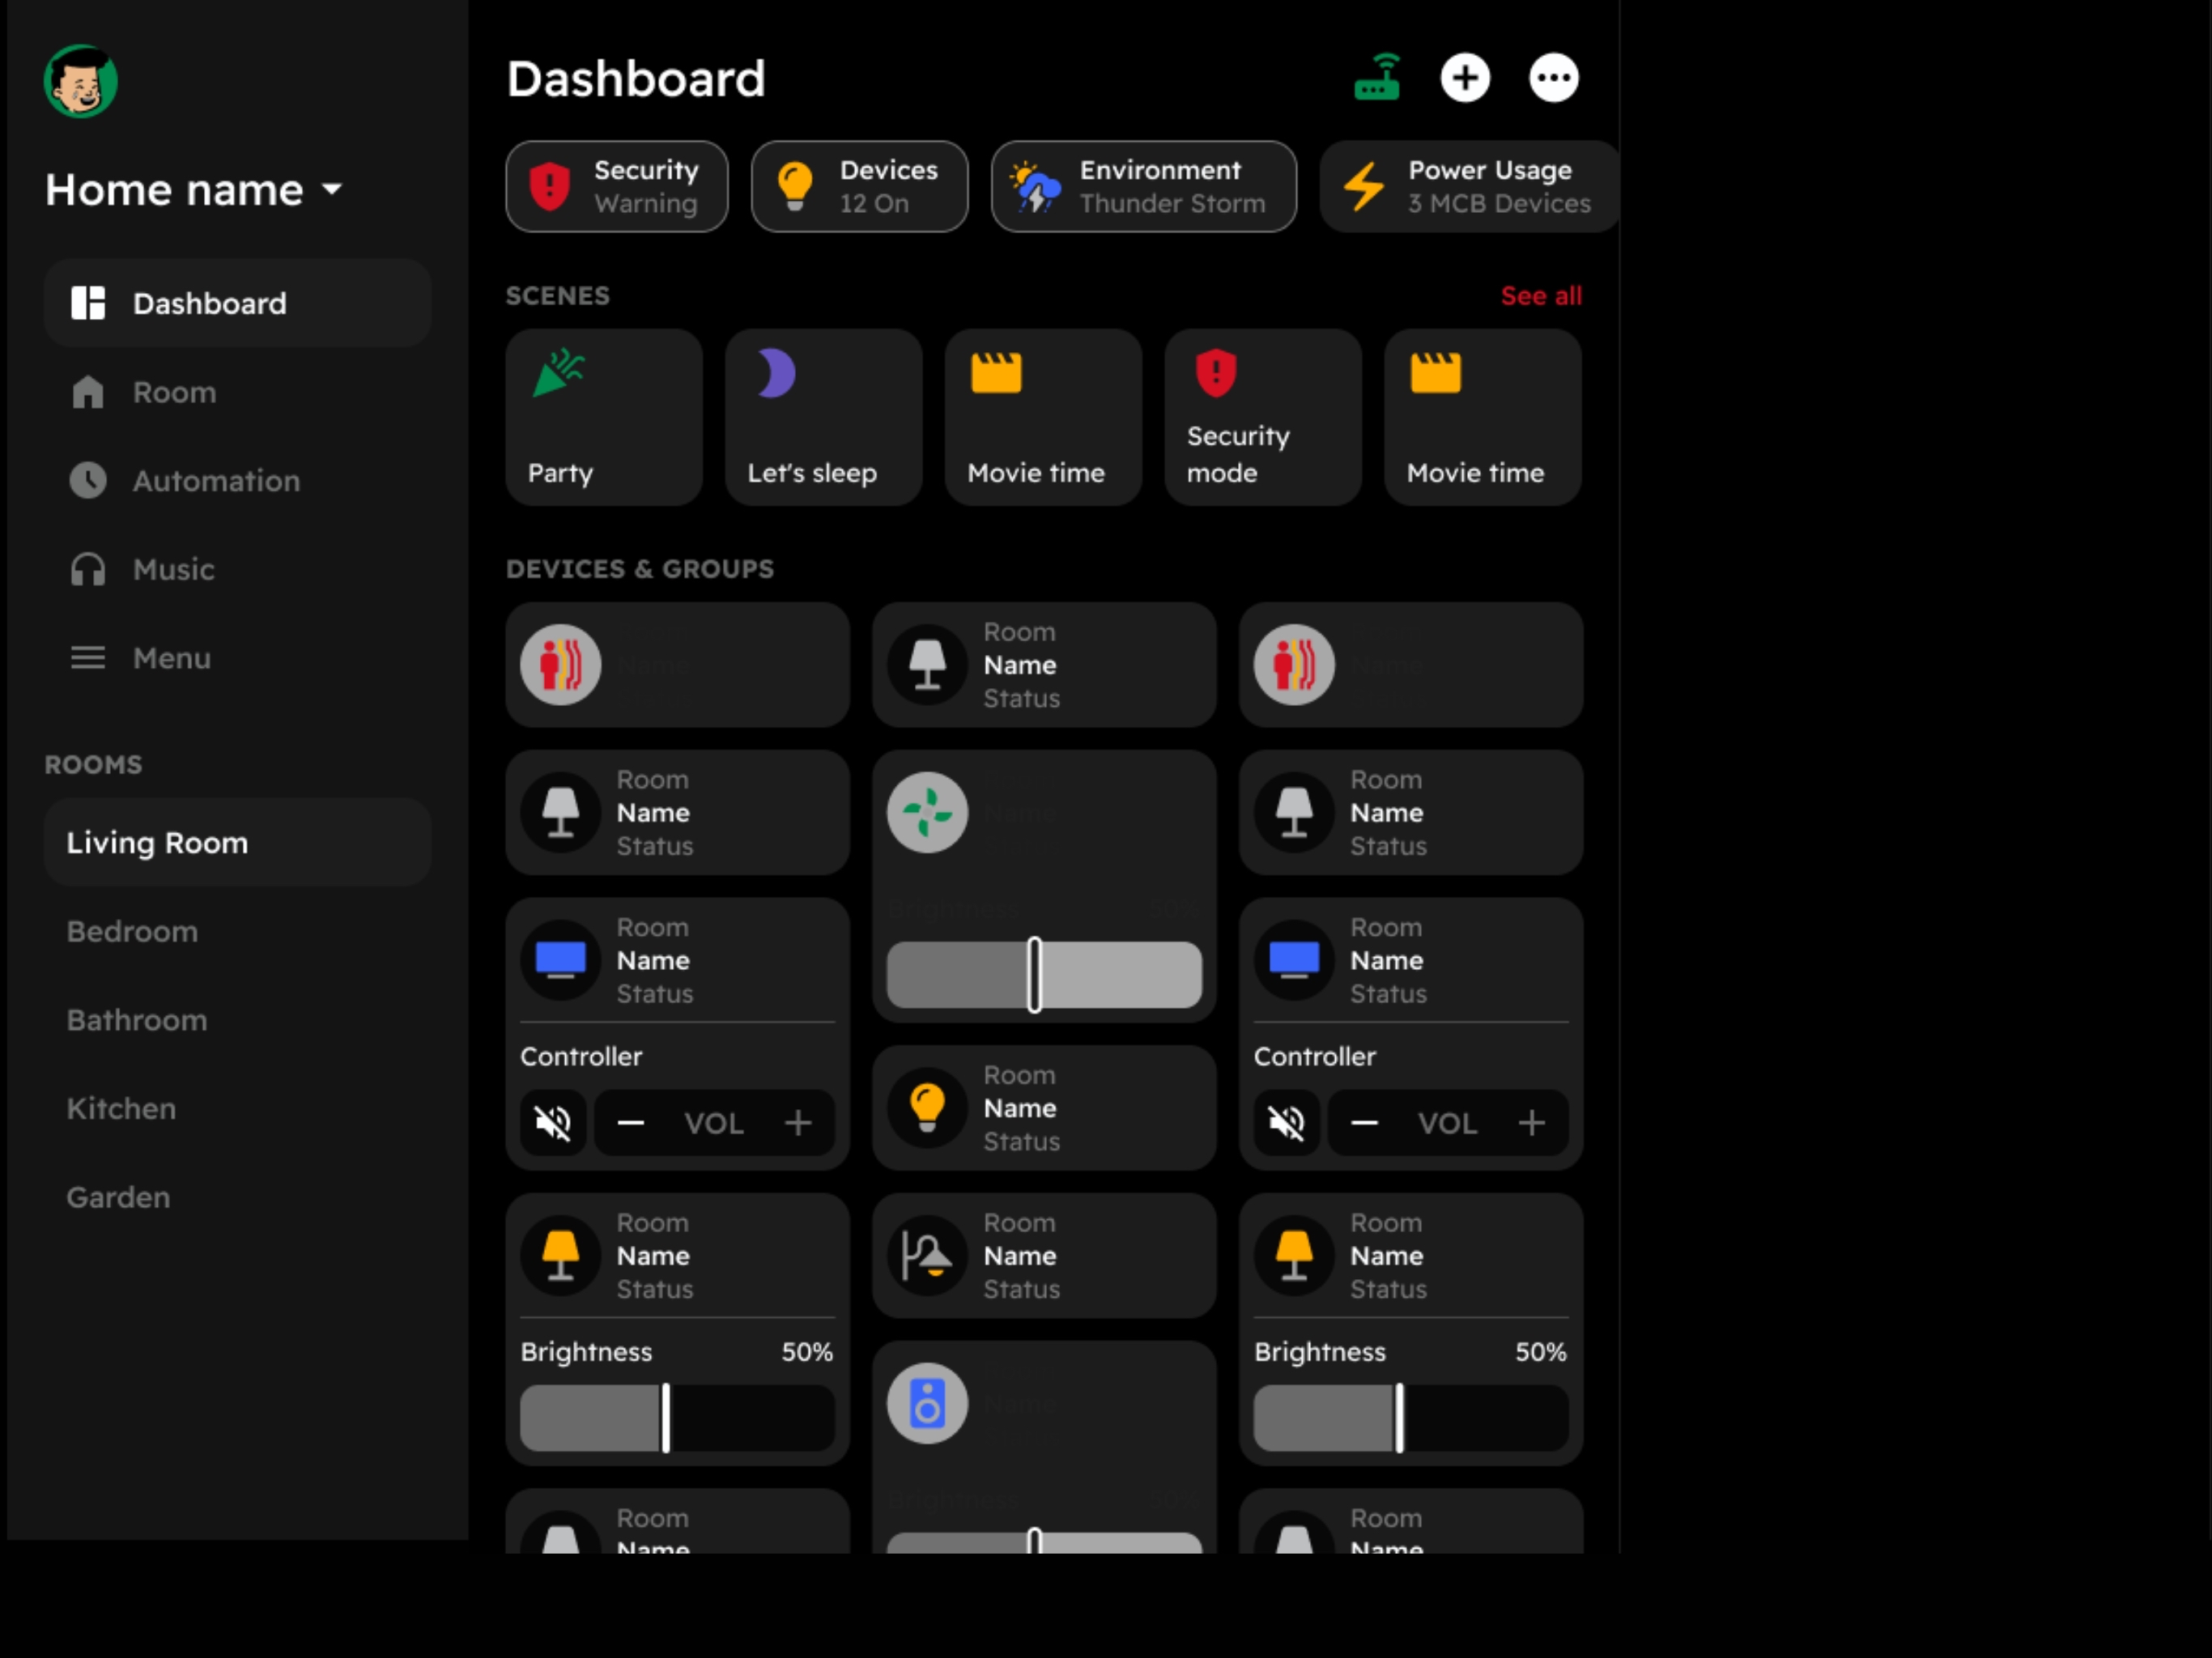Click the 'DEVICES & GROUPS' section heading
Image resolution: width=2212 pixels, height=1658 pixels.
(640, 569)
